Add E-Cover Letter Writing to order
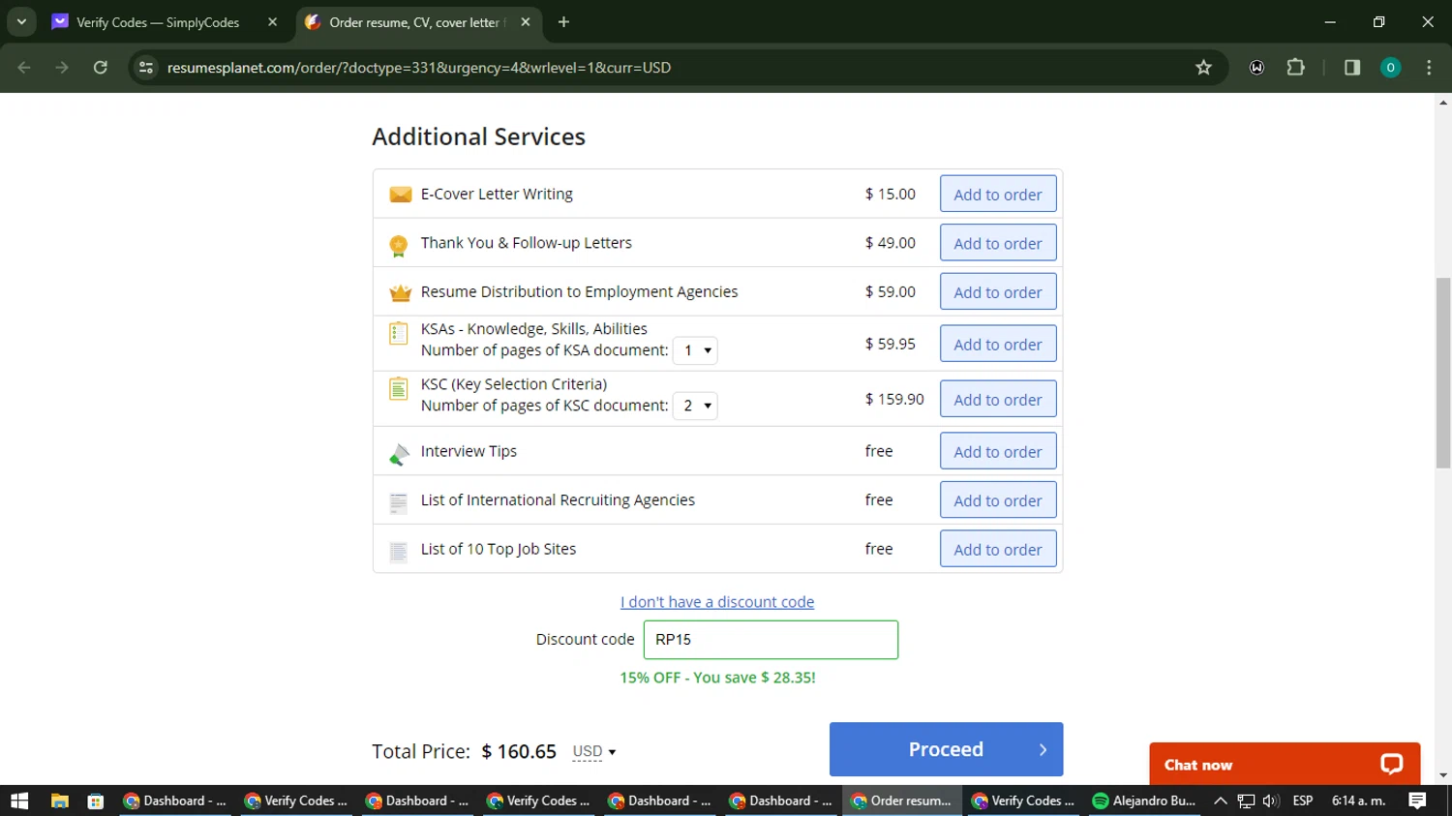The width and height of the screenshot is (1452, 816). coord(997,195)
